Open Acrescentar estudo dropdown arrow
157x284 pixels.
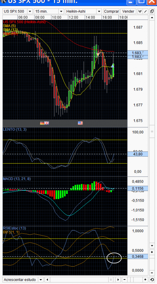pos(41,279)
